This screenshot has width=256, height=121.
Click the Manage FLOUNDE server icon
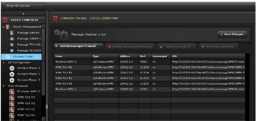pyautogui.click(x=11, y=51)
